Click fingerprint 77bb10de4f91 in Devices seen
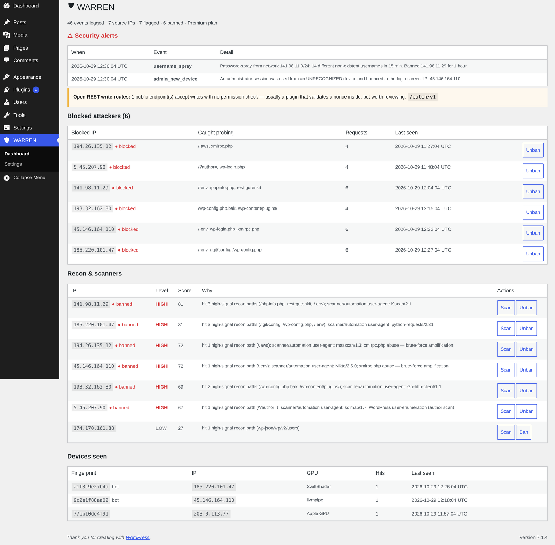Viewport: 555px width, 545px height. (91, 514)
